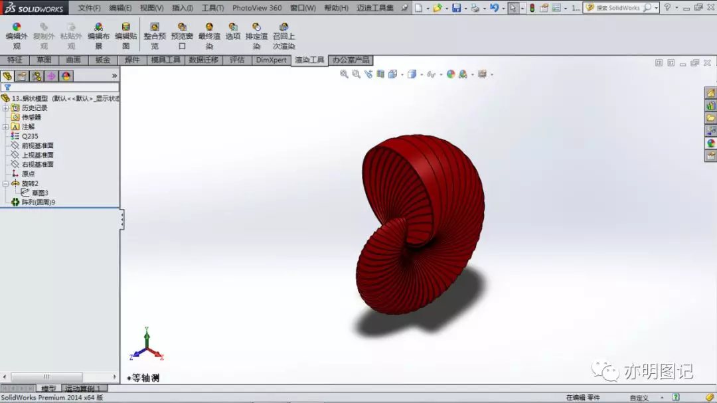This screenshot has width=717, height=403.
Task: Click 编辑外观 (Edit Appearance) render tool
Action: point(17,36)
